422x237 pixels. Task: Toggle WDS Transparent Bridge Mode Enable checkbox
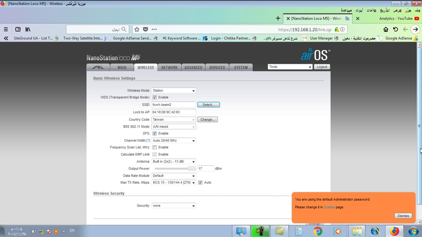[155, 97]
